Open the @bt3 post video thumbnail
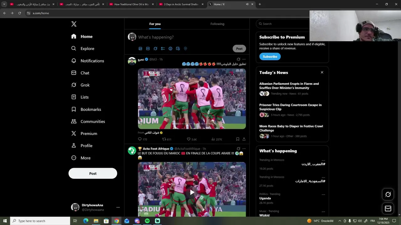 coord(192,99)
